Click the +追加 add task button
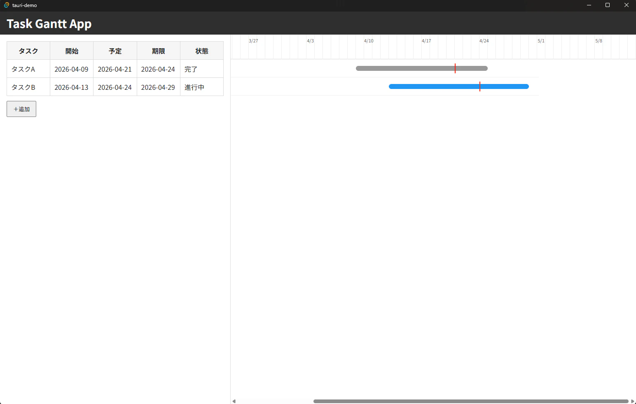Image resolution: width=636 pixels, height=404 pixels. point(21,109)
